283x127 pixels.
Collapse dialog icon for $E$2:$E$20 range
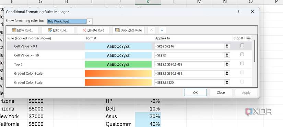[227, 82]
